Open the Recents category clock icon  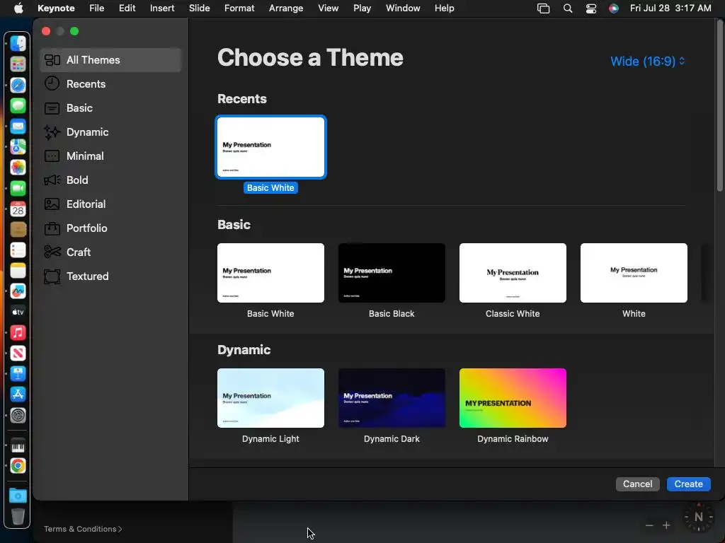(52, 83)
